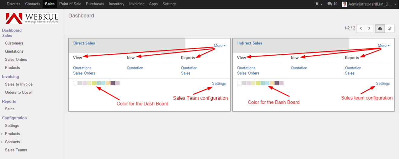Expand the Contacts tree under Configuration

[x=2, y=142]
